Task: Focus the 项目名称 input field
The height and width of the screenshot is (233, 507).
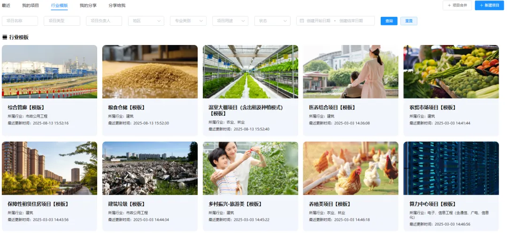Action: (20, 21)
